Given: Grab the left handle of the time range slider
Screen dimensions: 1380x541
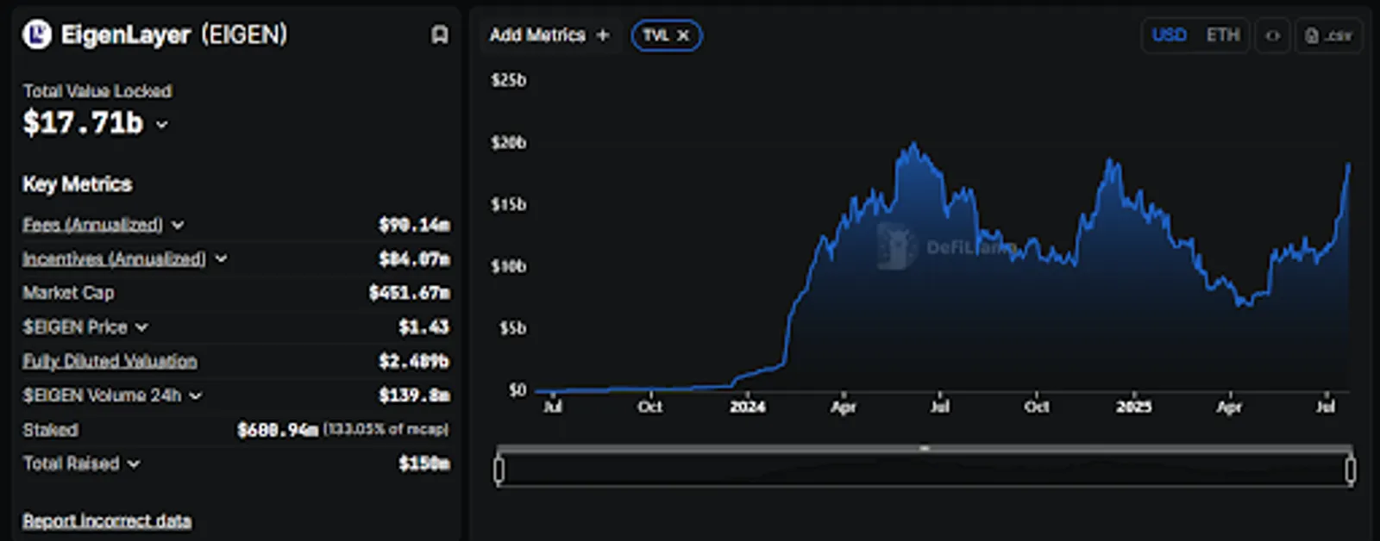Looking at the screenshot, I should (x=499, y=469).
